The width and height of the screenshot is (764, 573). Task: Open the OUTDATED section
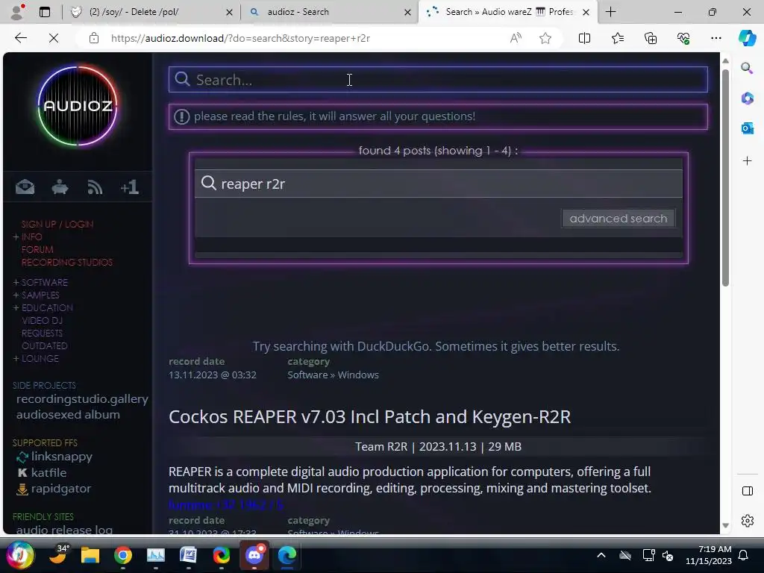(x=44, y=345)
